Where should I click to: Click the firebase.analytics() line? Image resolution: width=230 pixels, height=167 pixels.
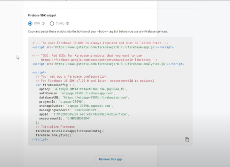54,135
